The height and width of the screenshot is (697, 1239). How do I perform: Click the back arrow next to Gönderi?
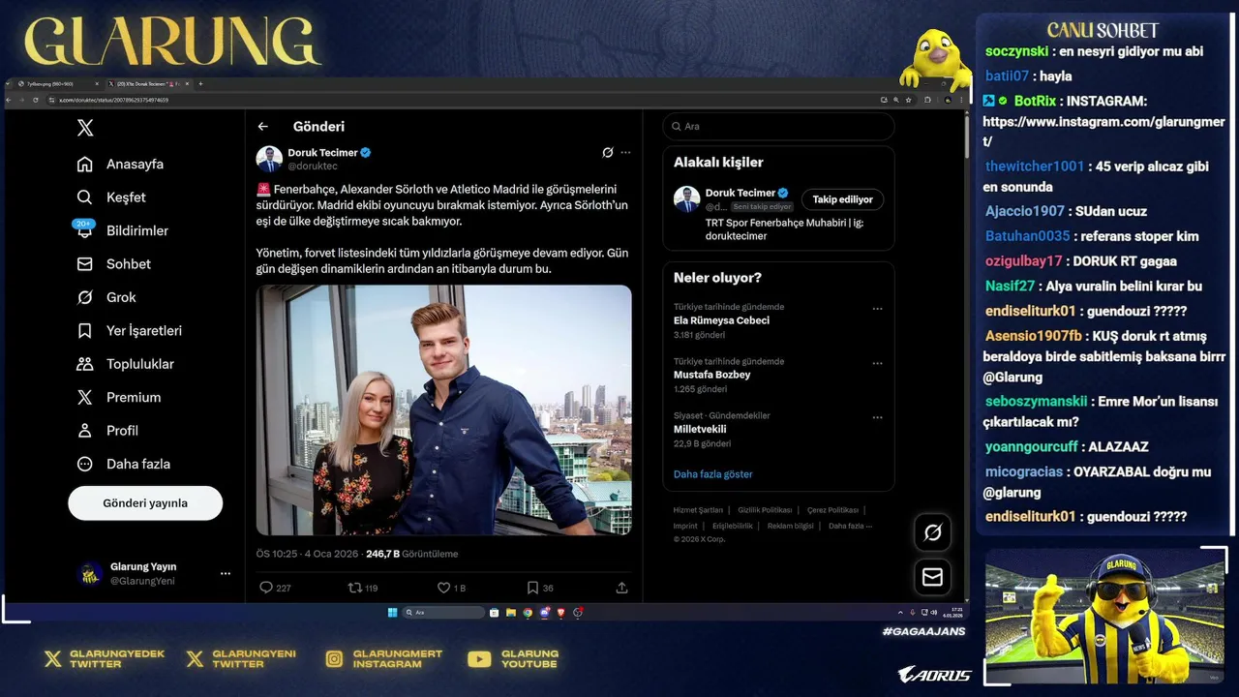[x=262, y=127]
